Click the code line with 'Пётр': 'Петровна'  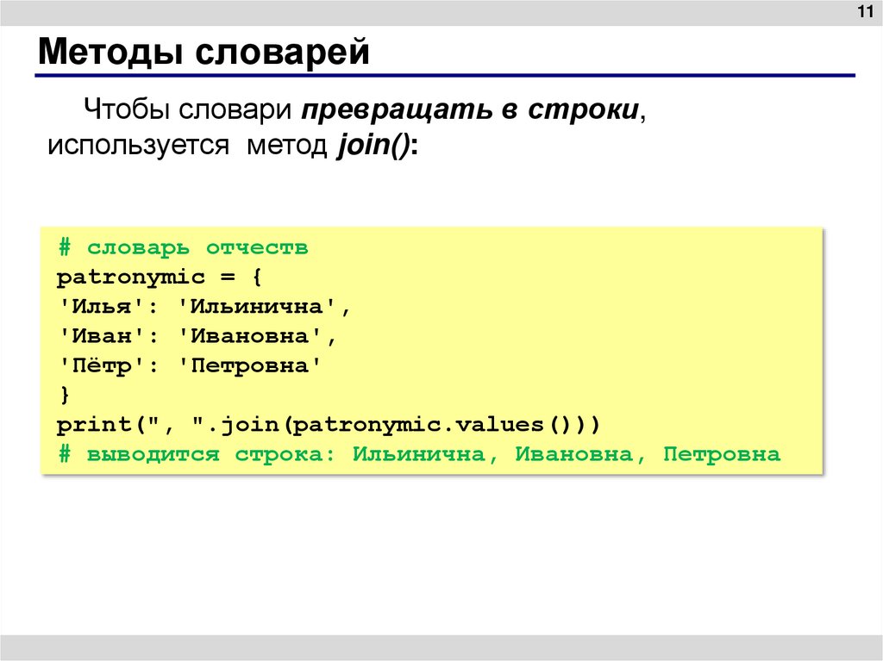click(190, 365)
